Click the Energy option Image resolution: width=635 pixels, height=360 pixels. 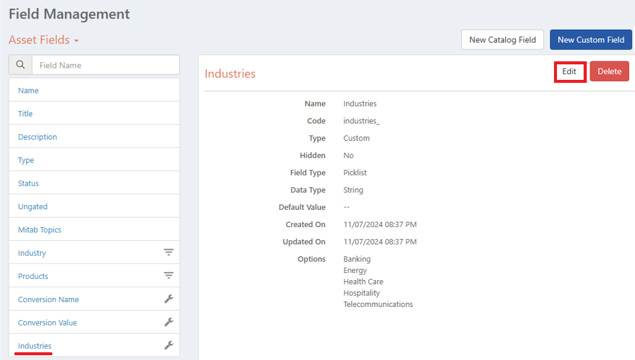tap(355, 271)
